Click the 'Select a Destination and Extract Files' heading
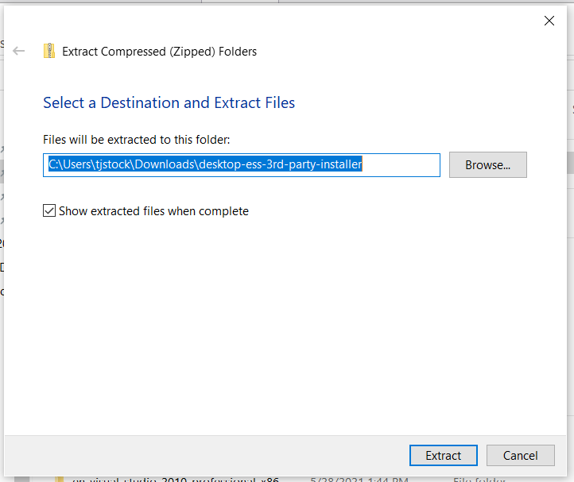The width and height of the screenshot is (574, 482). click(x=169, y=102)
